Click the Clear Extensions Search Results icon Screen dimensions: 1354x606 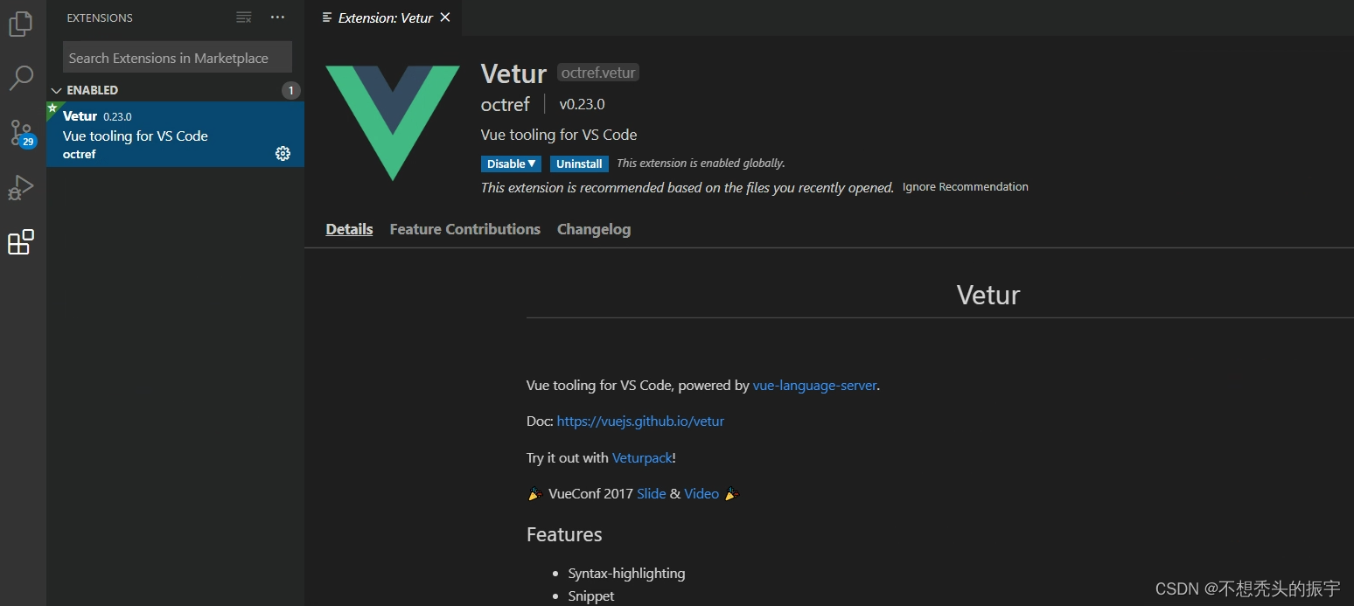pos(244,17)
